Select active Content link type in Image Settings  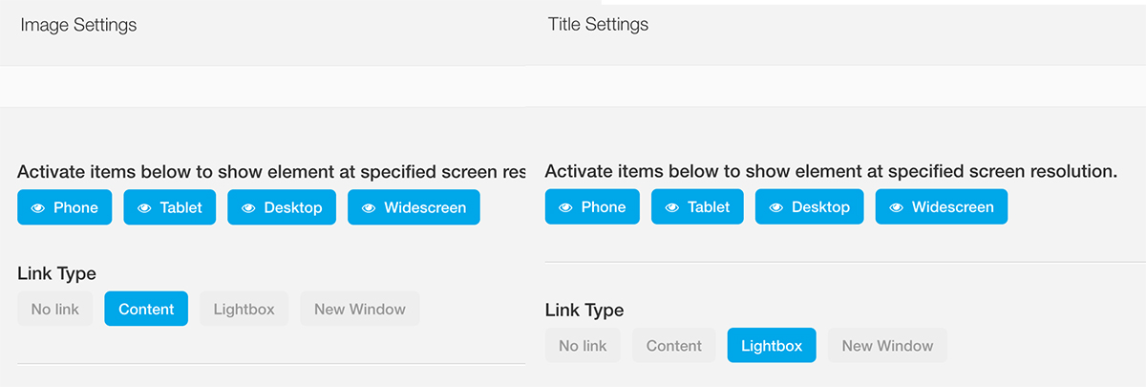pos(146,310)
